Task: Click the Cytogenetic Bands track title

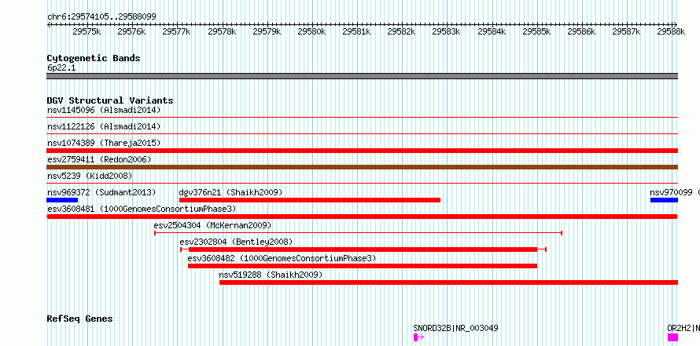Action: point(94,58)
